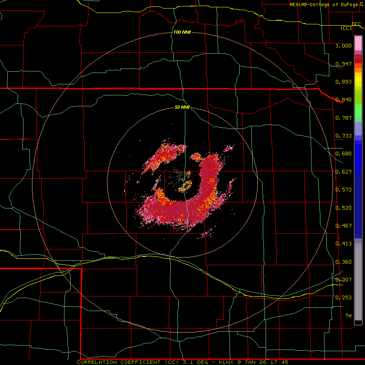Select the 0.253 scale value

point(344,298)
